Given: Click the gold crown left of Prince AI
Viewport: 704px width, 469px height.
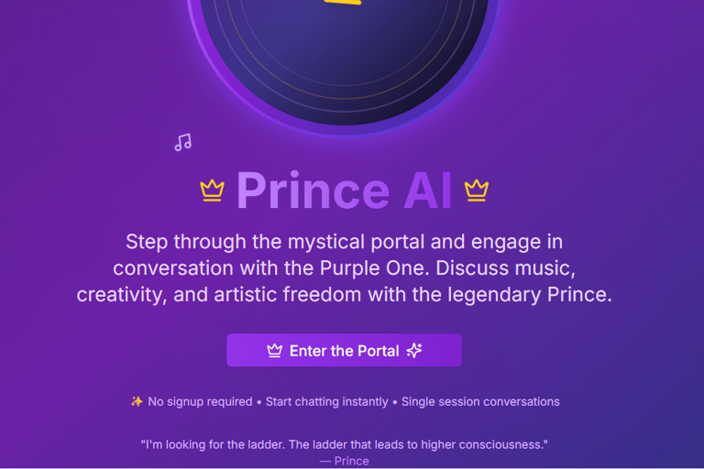Looking at the screenshot, I should (x=212, y=191).
